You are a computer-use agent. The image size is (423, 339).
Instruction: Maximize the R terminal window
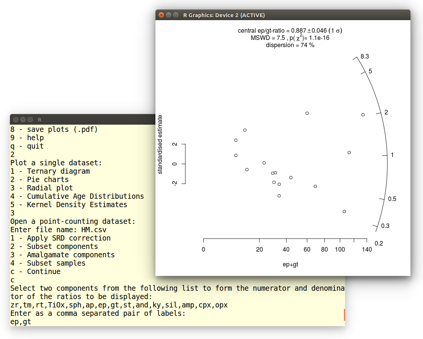[30, 120]
